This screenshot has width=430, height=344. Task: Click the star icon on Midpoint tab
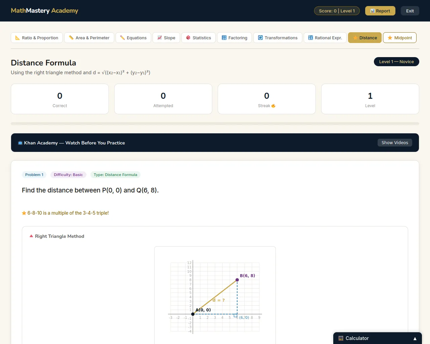[x=390, y=38]
